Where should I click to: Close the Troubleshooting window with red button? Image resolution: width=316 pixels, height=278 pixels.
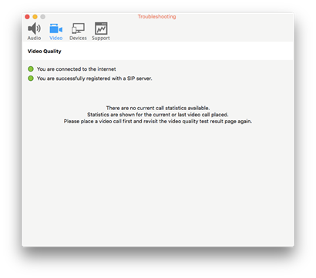27,17
